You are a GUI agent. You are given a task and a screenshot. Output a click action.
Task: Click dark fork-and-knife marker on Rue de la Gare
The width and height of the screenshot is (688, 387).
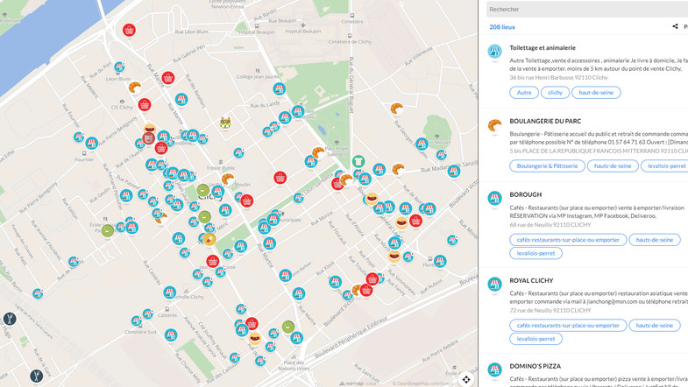[37, 376]
